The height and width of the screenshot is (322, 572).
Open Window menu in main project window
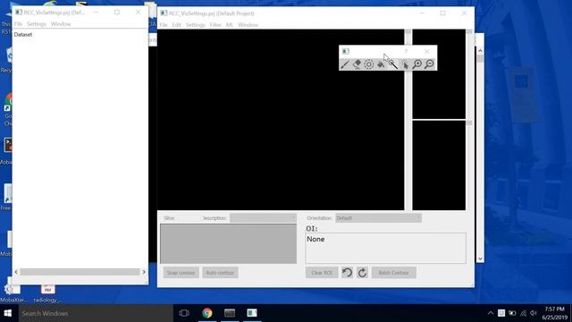pyautogui.click(x=248, y=25)
